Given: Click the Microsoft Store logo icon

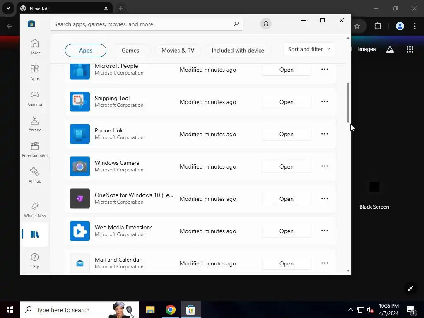Looking at the screenshot, I should coord(31,24).
